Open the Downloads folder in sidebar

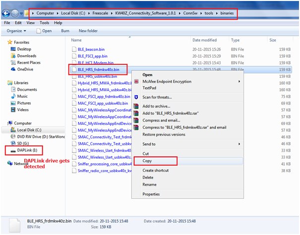point(27,56)
